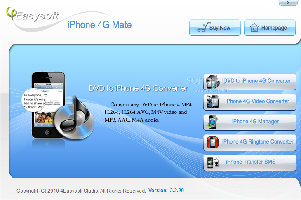The height and width of the screenshot is (200, 301).
Task: Click the red iPhone 4G Ringtone Converter icon
Action: (212, 142)
